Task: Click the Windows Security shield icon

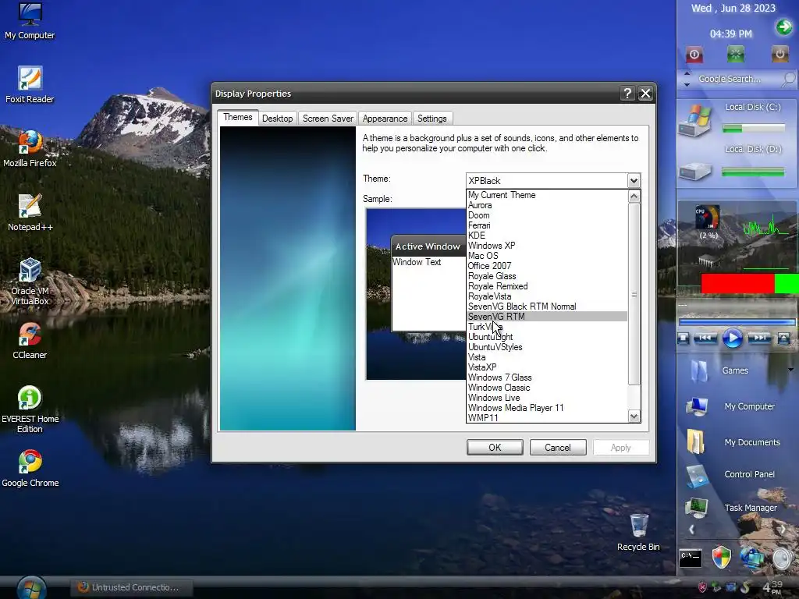Action: pos(722,557)
